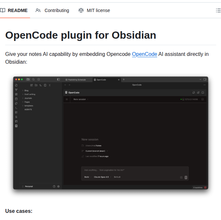Select the AGENTS file in Obsidian screenshot
Viewport: 221px width, 220px height.
28,110
